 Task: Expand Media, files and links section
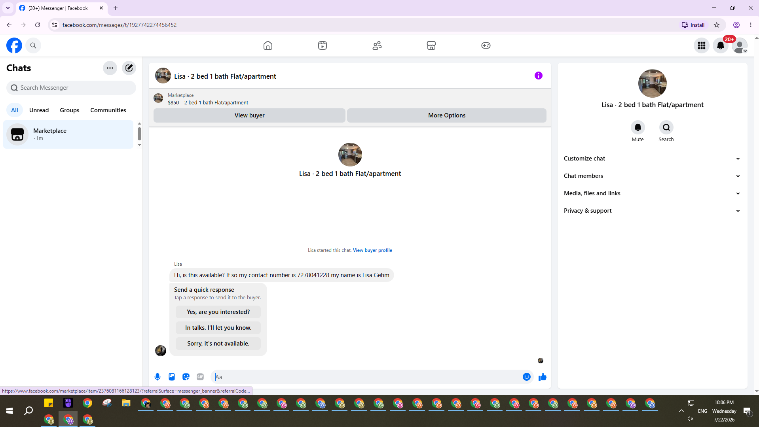coord(652,193)
